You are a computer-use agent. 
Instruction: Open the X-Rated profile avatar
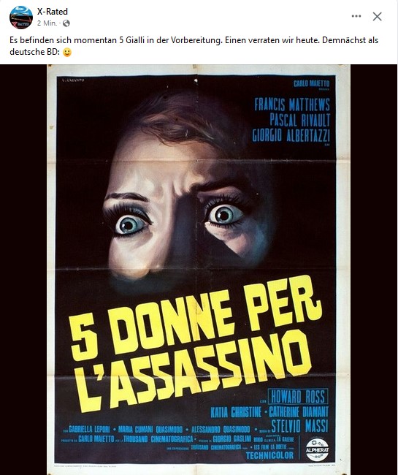coord(21,18)
